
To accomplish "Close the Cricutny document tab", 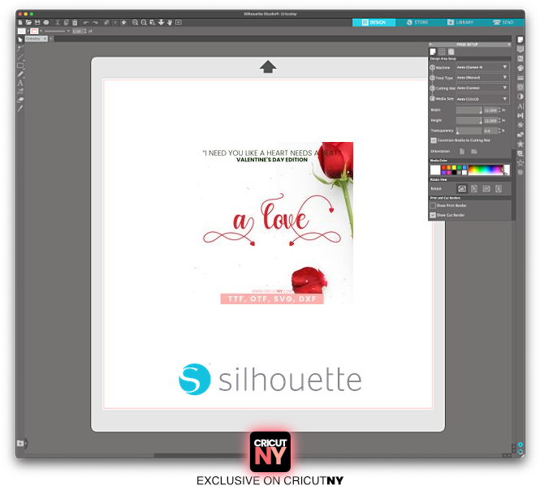I will pyautogui.click(x=45, y=39).
